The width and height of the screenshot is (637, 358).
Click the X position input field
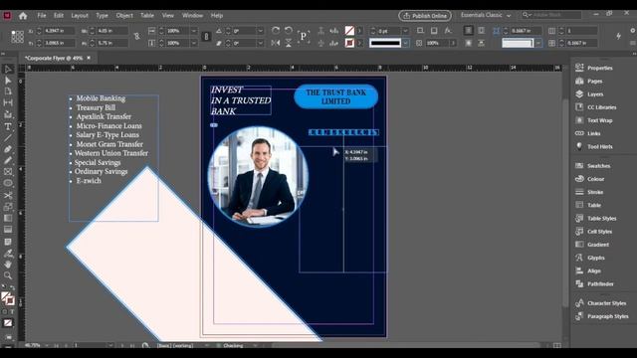click(x=59, y=31)
